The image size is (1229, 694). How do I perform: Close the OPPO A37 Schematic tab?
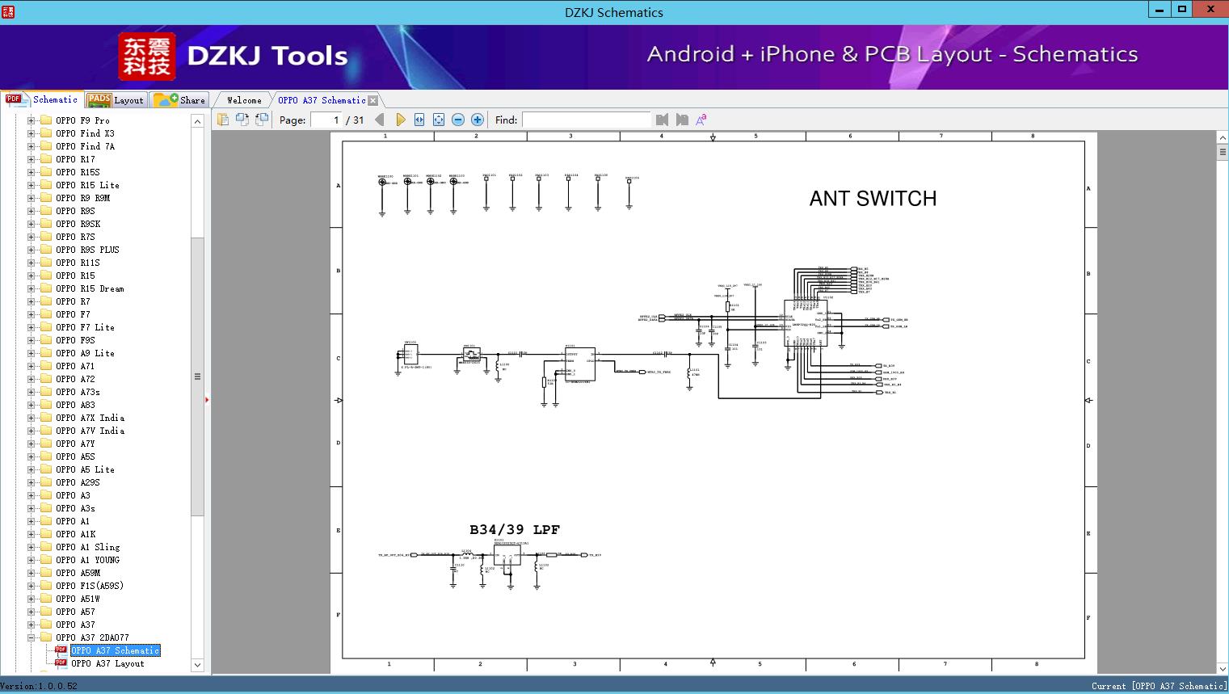(372, 100)
